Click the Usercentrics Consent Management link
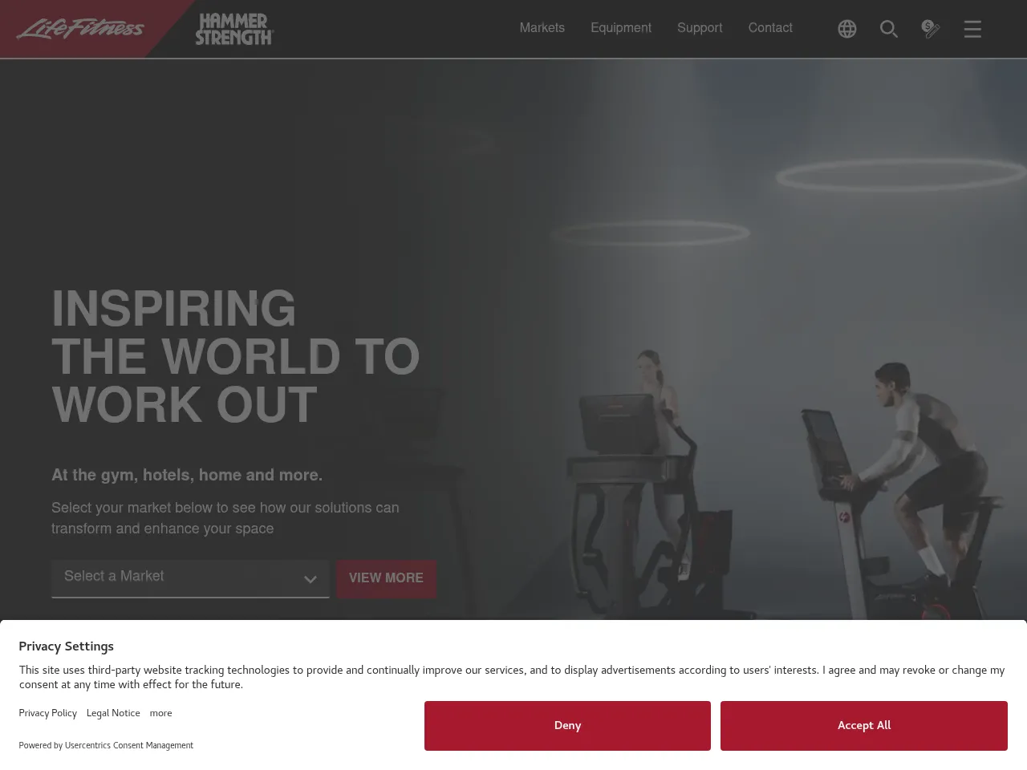The image size is (1027, 770). (x=129, y=745)
